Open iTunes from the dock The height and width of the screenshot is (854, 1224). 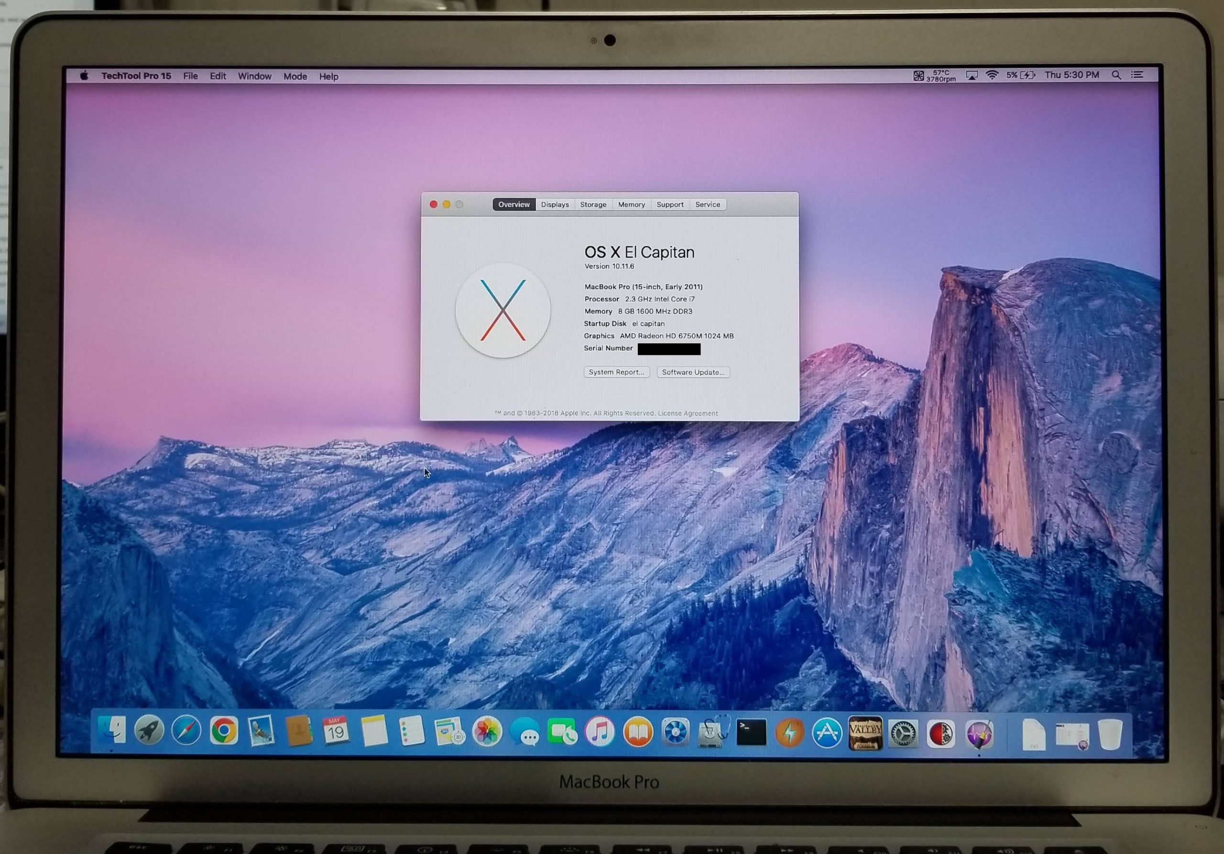tap(600, 732)
